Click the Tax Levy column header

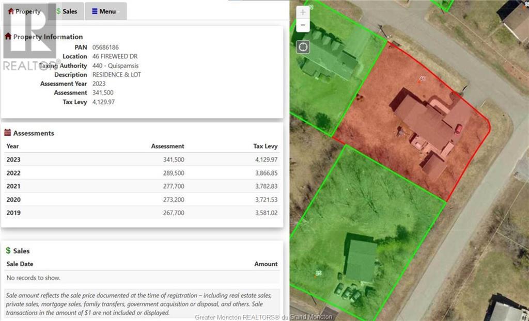pyautogui.click(x=265, y=146)
